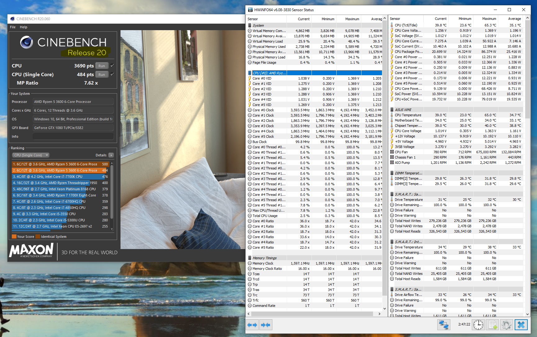Click the blue X close-sensors icon
The image size is (537, 337).
click(521, 325)
